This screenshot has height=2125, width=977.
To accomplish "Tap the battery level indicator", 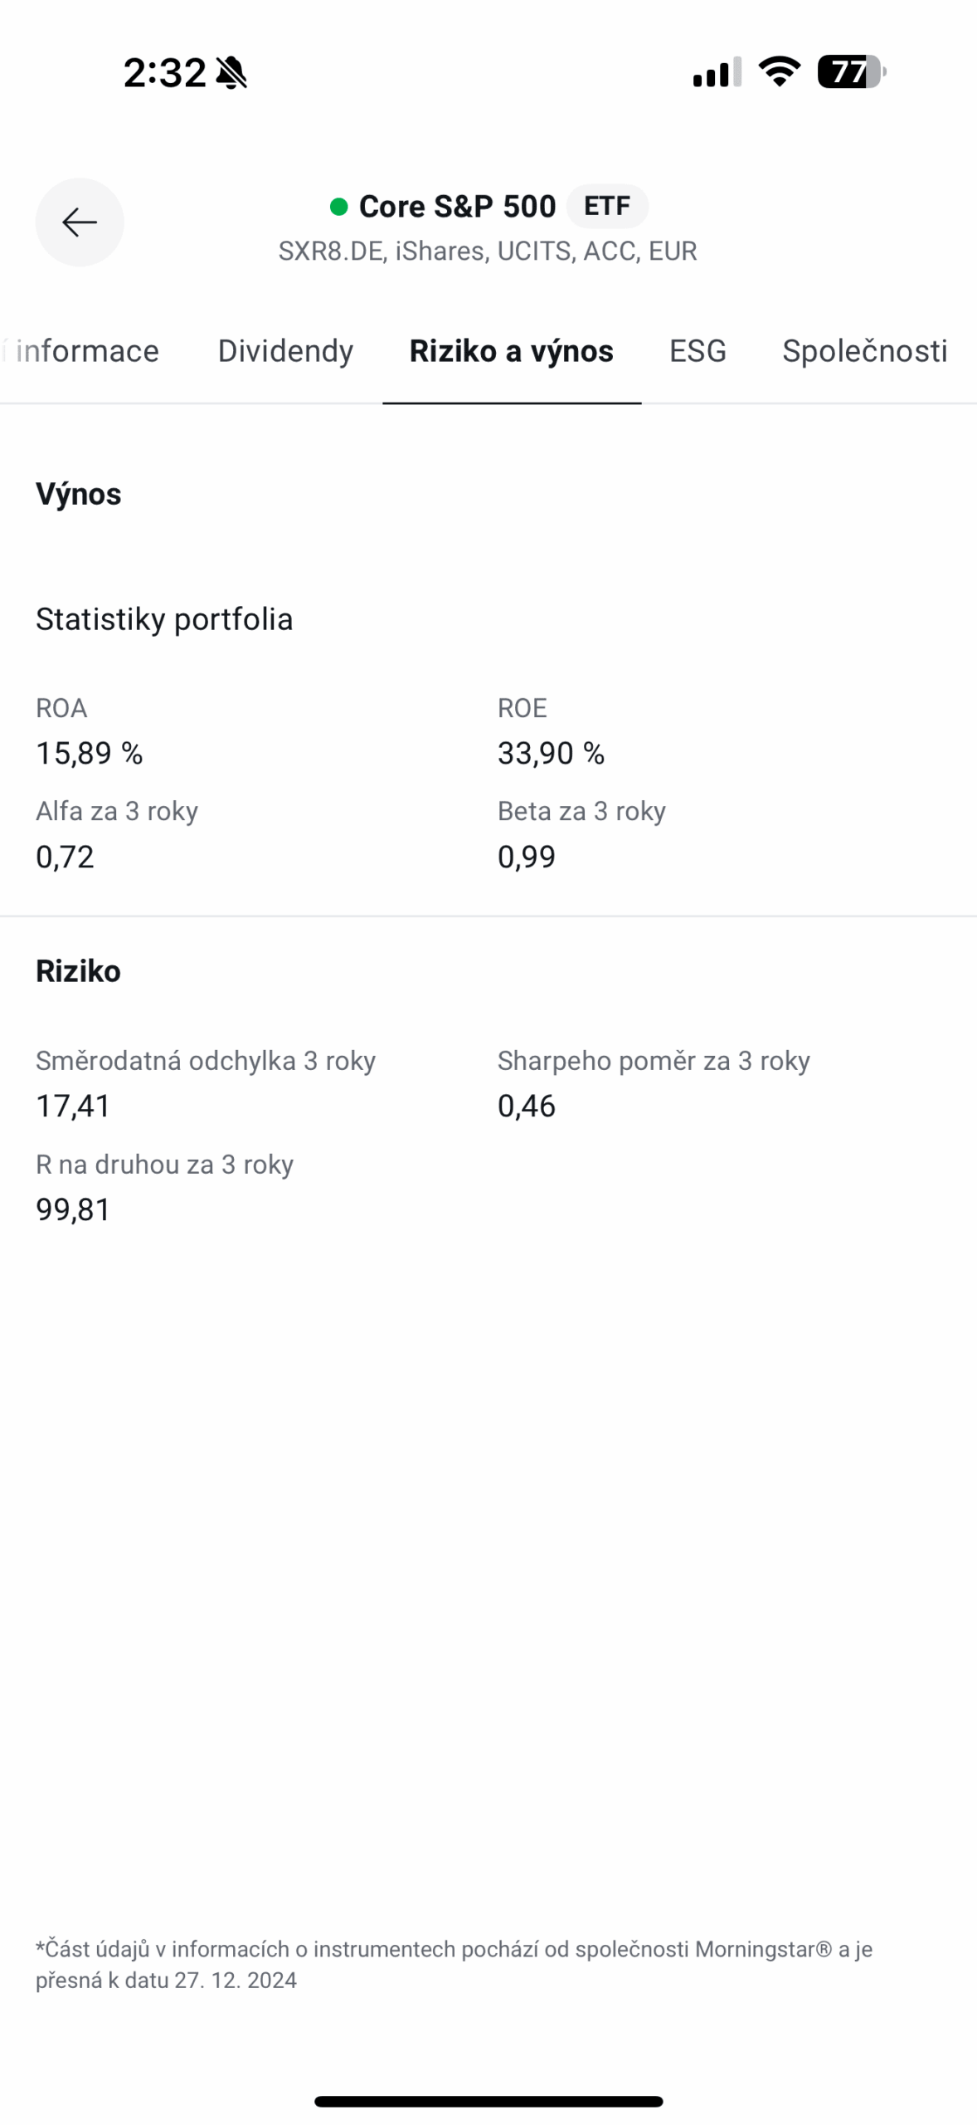I will (851, 72).
